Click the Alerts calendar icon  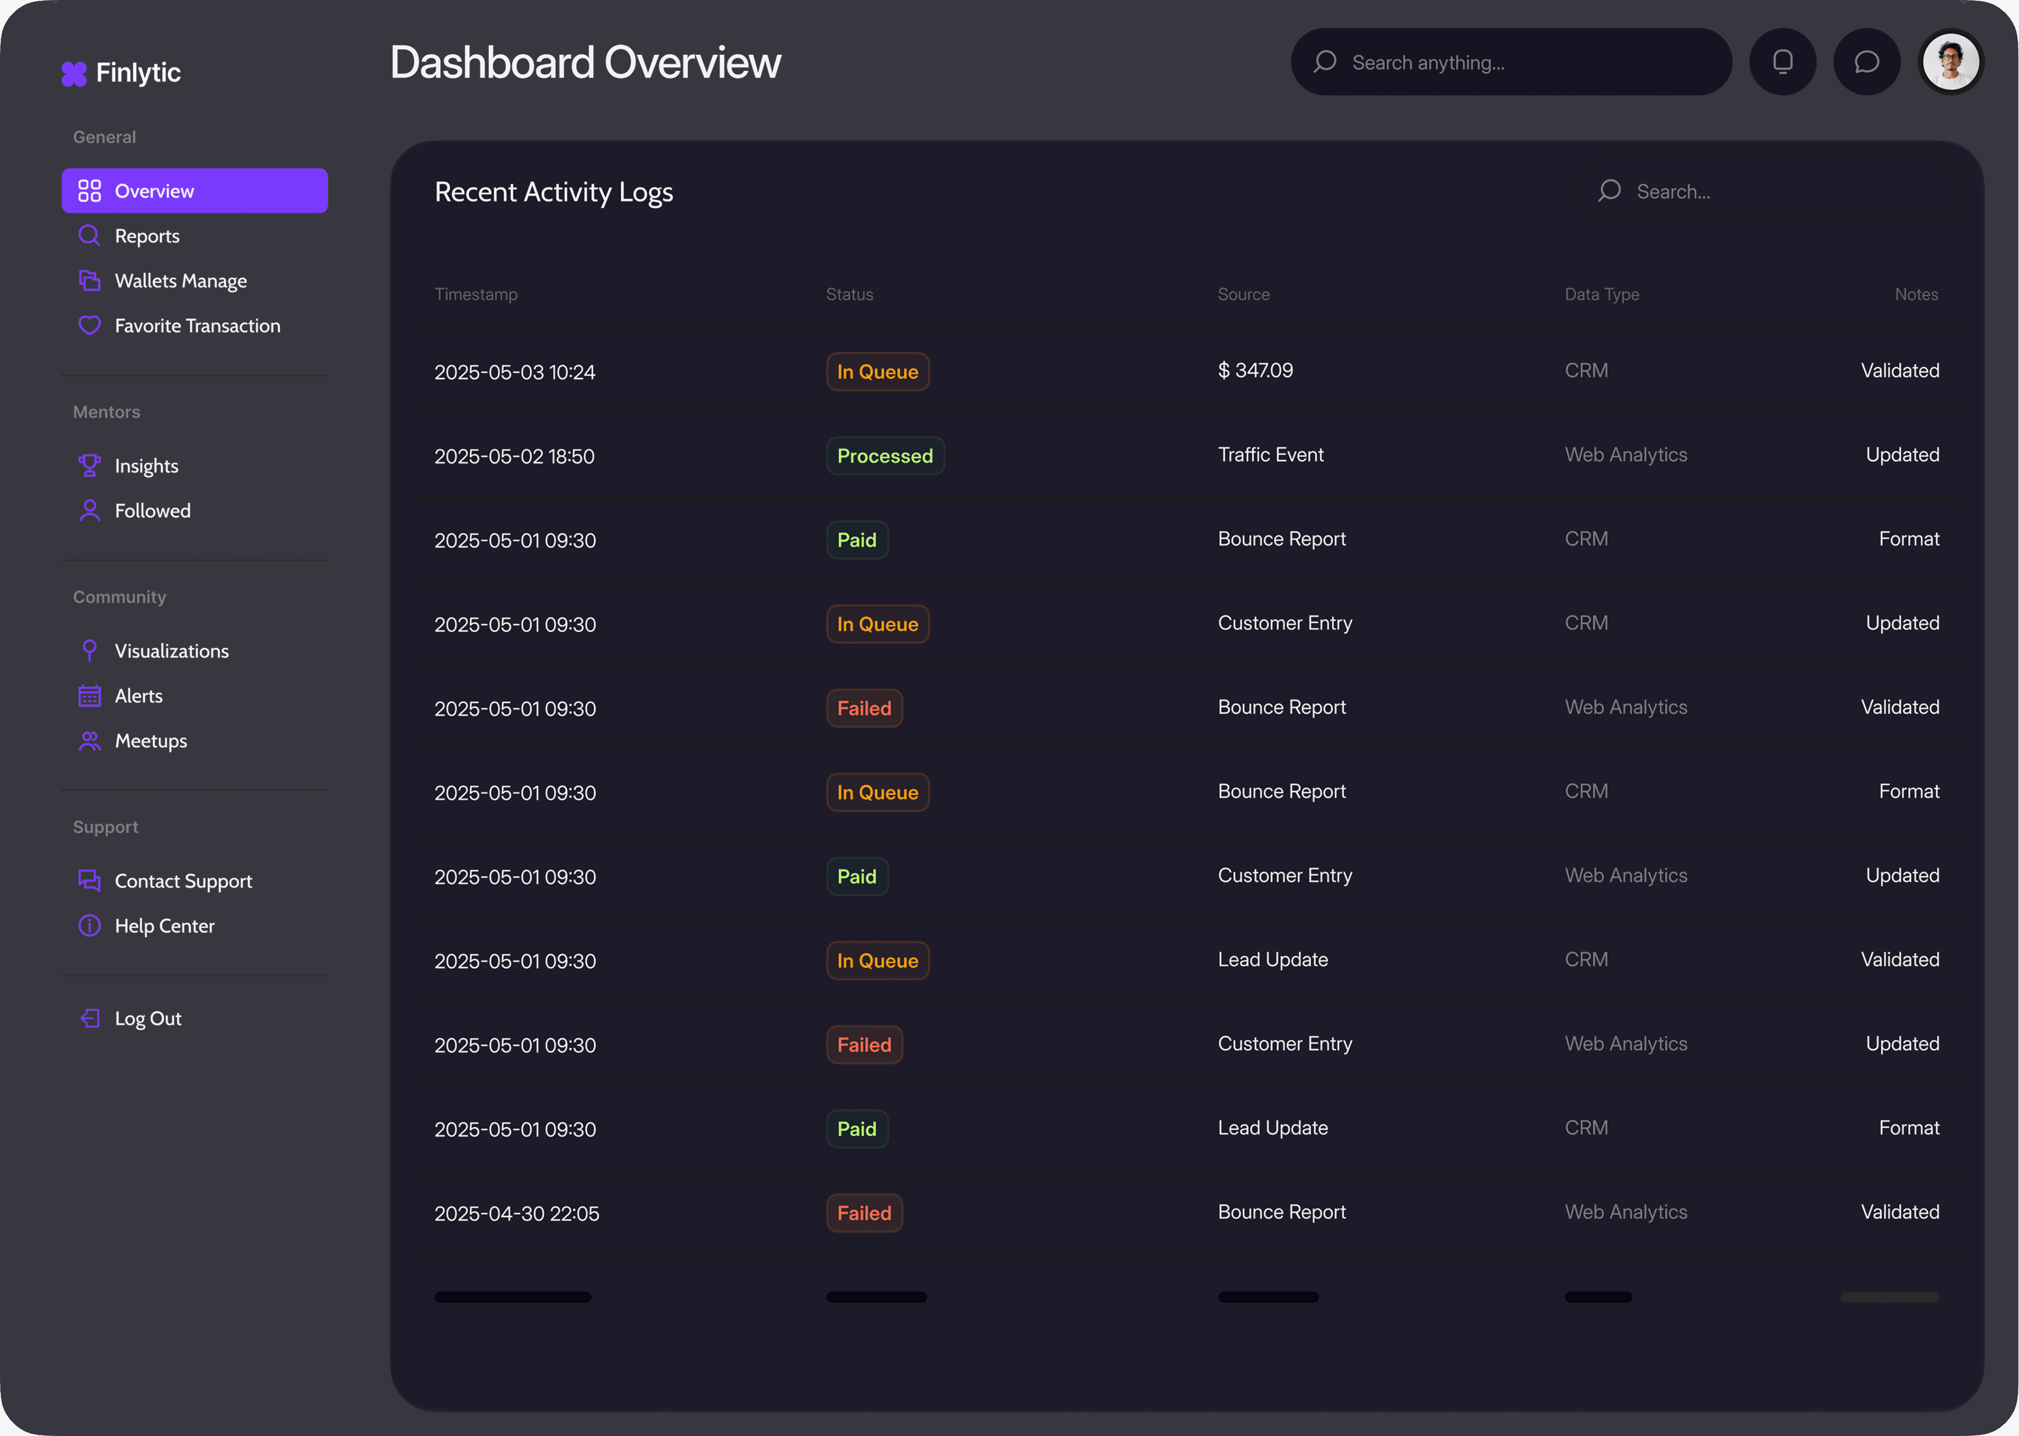pos(89,696)
